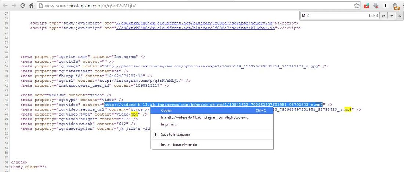Reload the page source
The height and width of the screenshot is (172, 404).
pyautogui.click(x=23, y=6)
